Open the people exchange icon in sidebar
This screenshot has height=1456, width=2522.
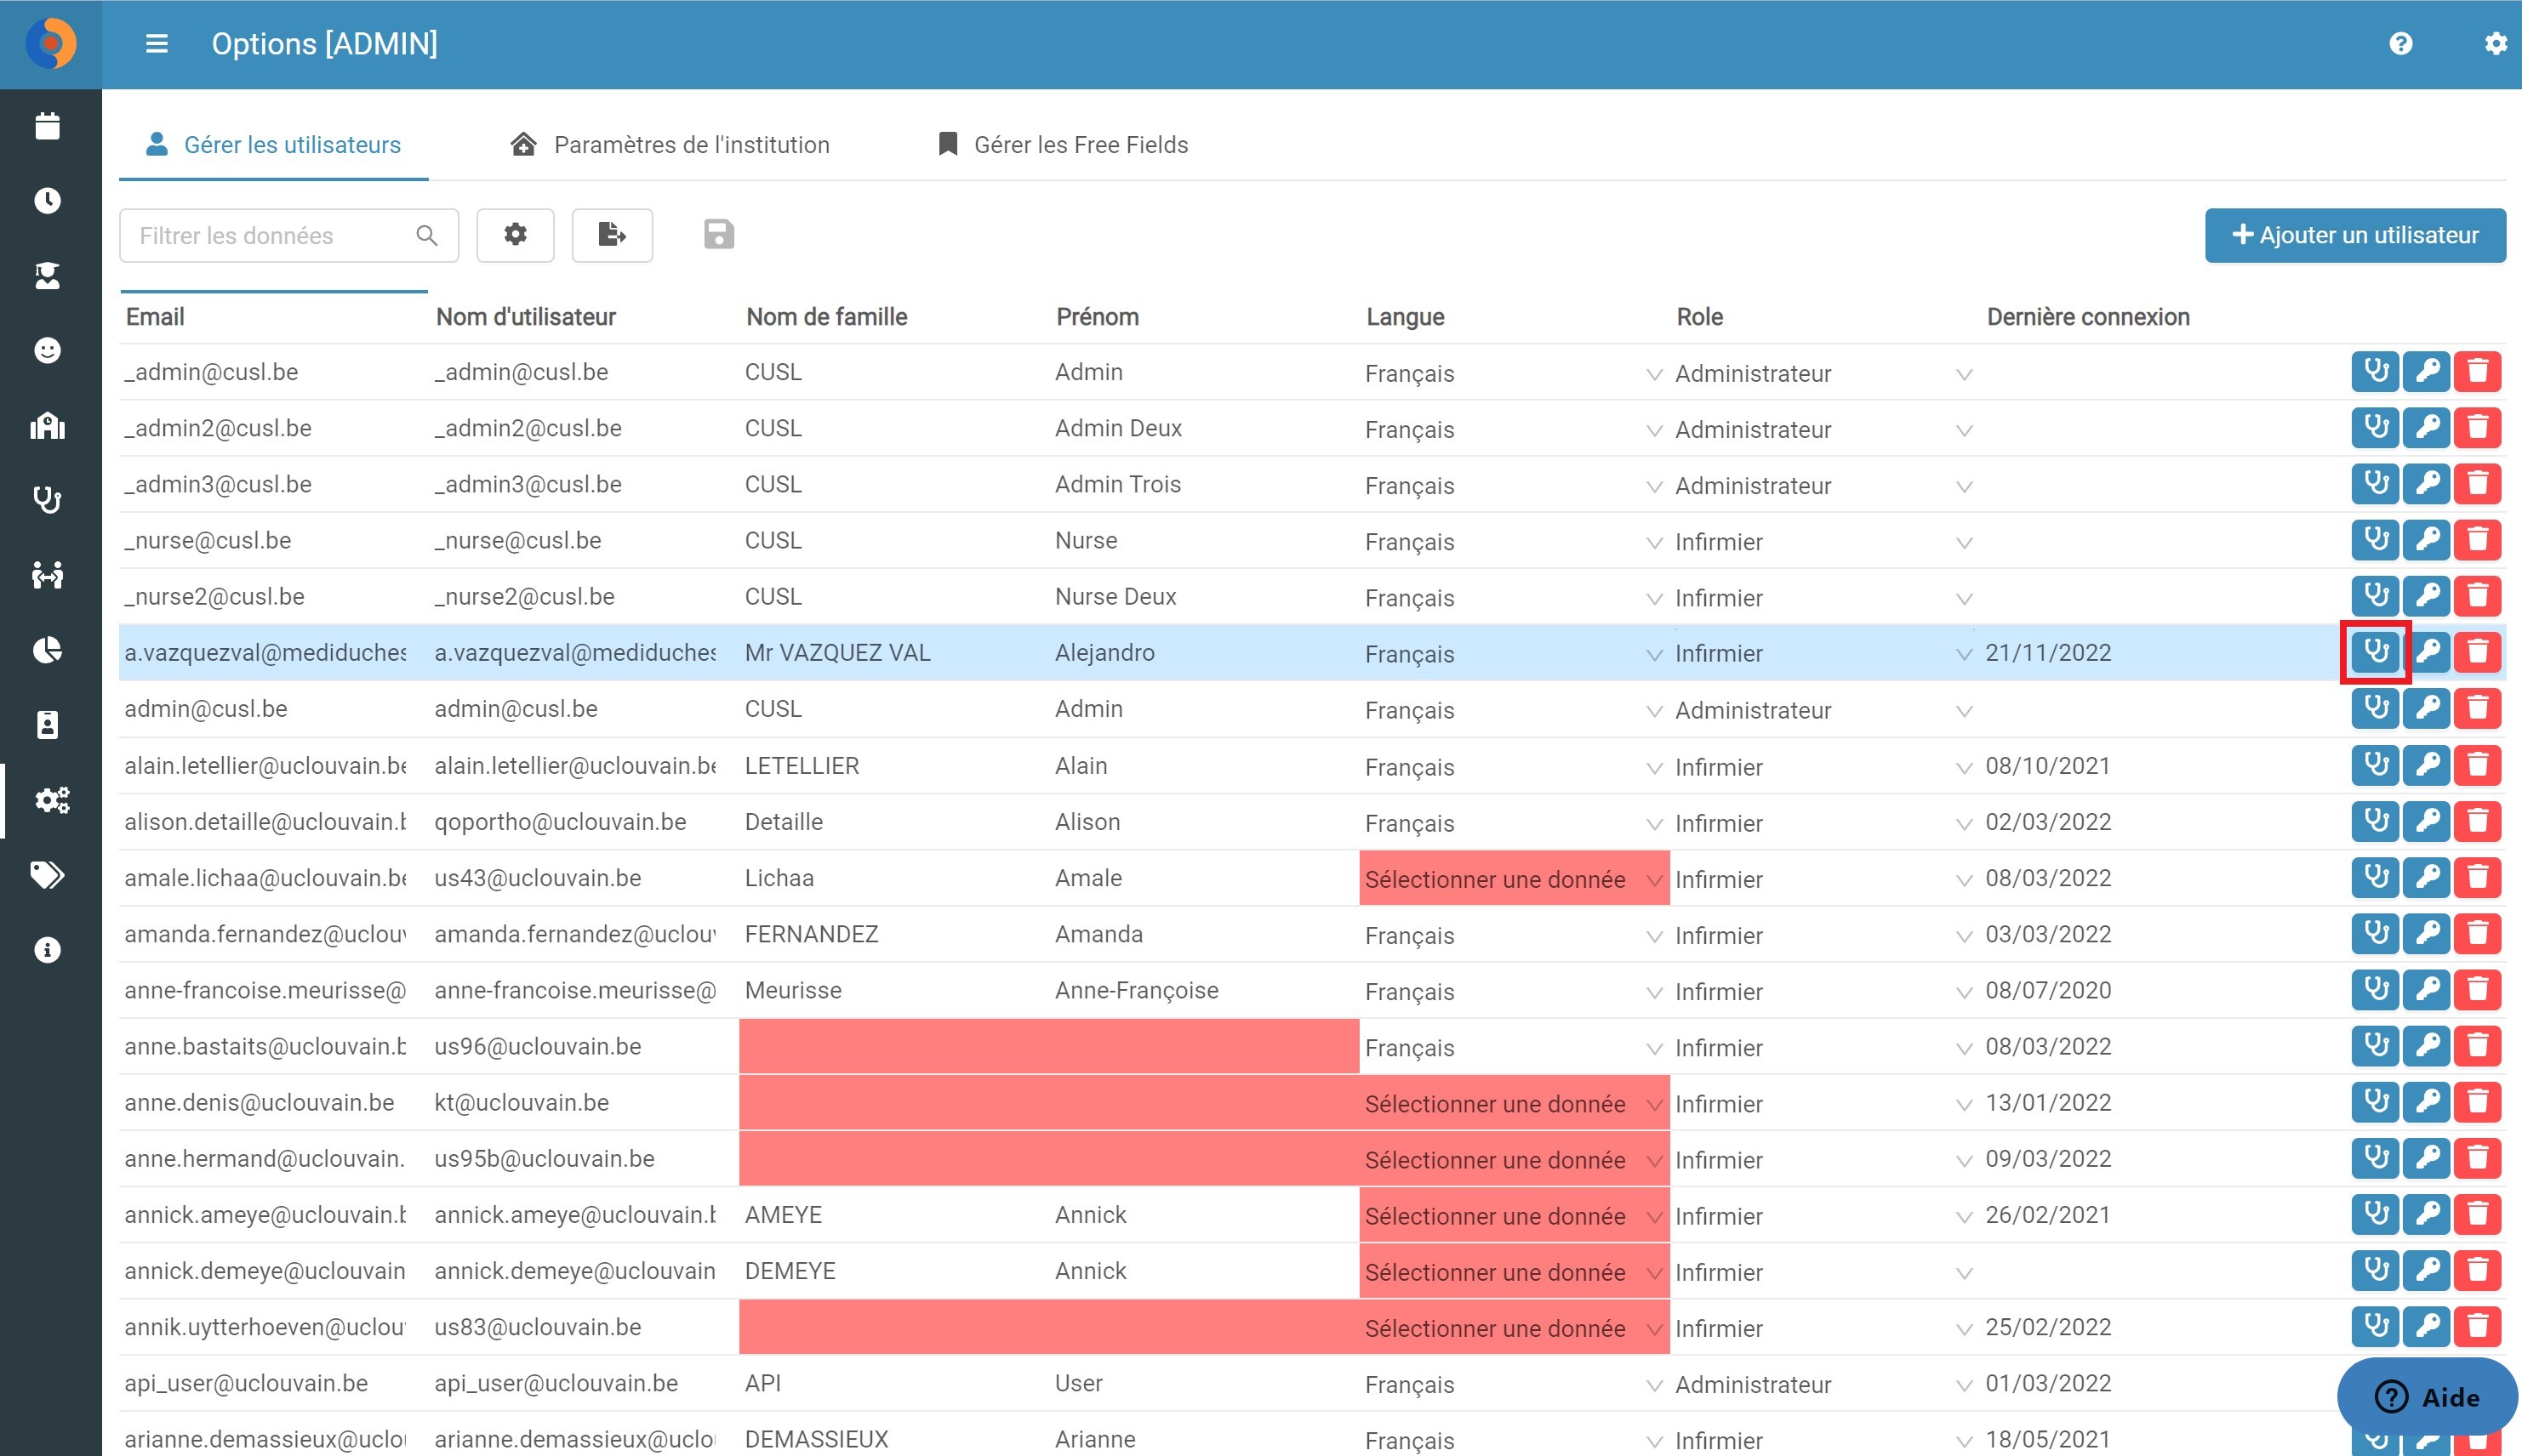pos(47,575)
